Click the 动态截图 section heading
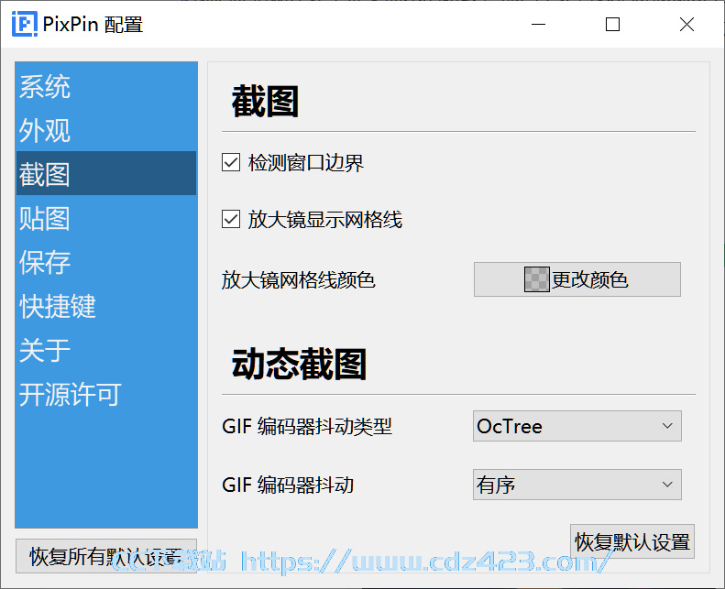This screenshot has height=589, width=725. 299,365
